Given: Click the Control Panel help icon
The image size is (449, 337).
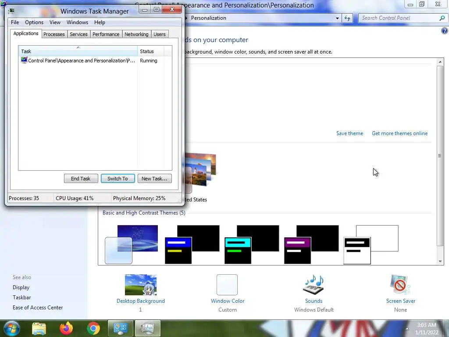Looking at the screenshot, I should tap(445, 31).
